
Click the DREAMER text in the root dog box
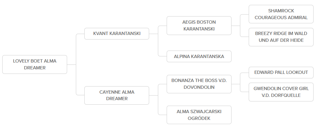tap(35, 68)
